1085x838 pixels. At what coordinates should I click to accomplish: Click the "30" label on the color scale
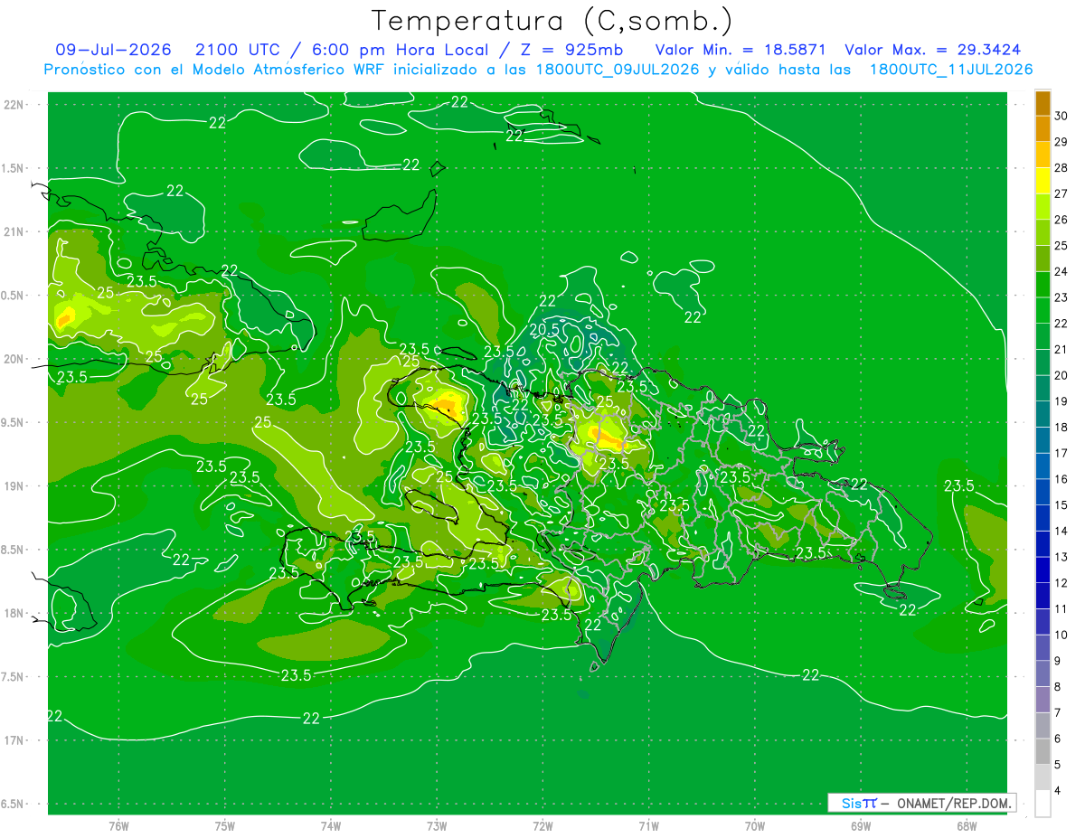click(1061, 116)
